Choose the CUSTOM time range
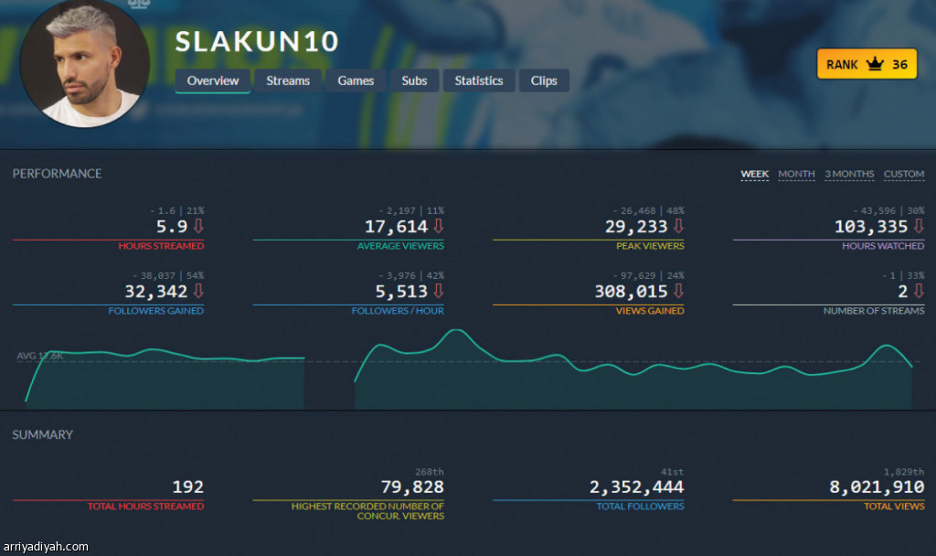This screenshot has height=556, width=936. pos(904,174)
